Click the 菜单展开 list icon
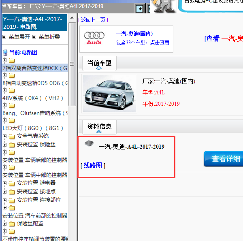Screen dimensions: 243x241 click(x=4, y=37)
